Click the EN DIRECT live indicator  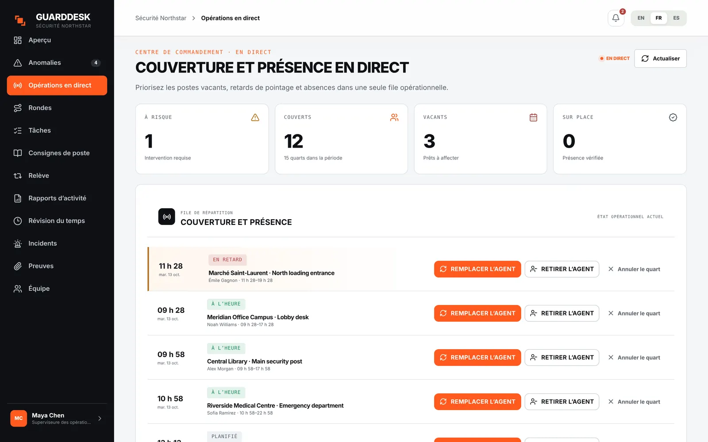pyautogui.click(x=615, y=58)
